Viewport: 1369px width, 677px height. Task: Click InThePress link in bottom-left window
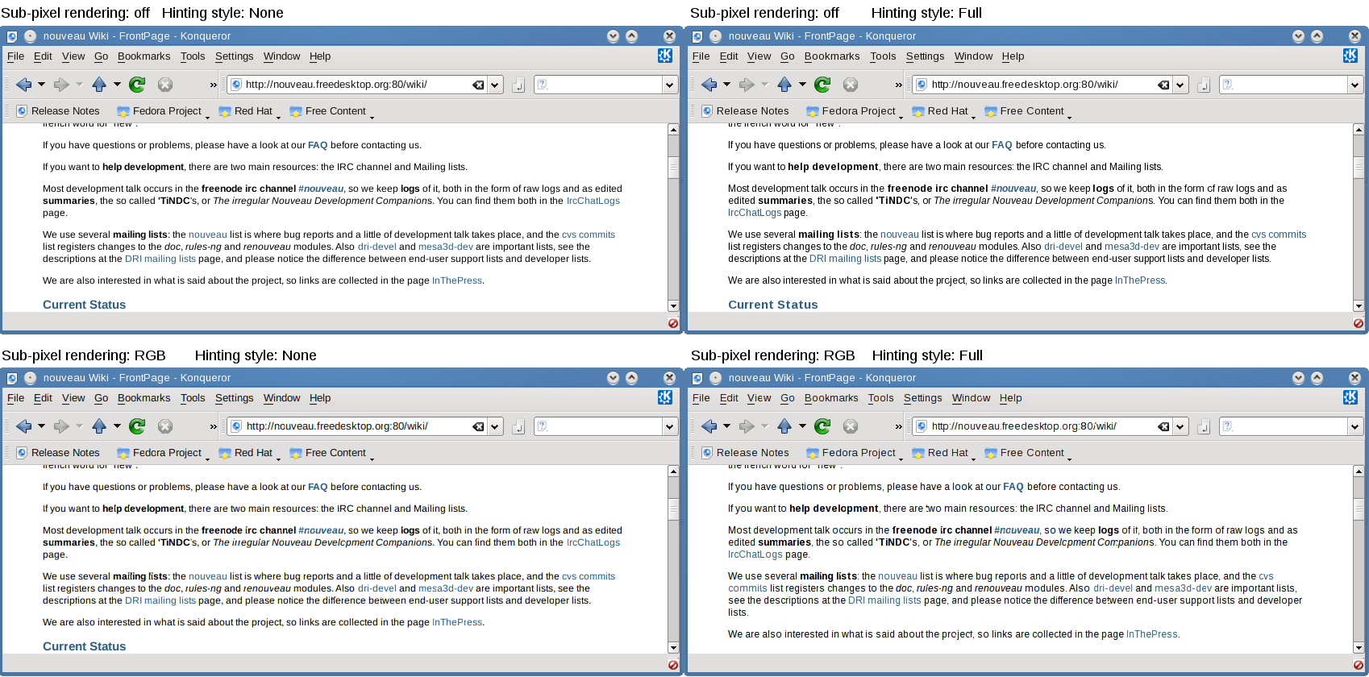pos(457,622)
